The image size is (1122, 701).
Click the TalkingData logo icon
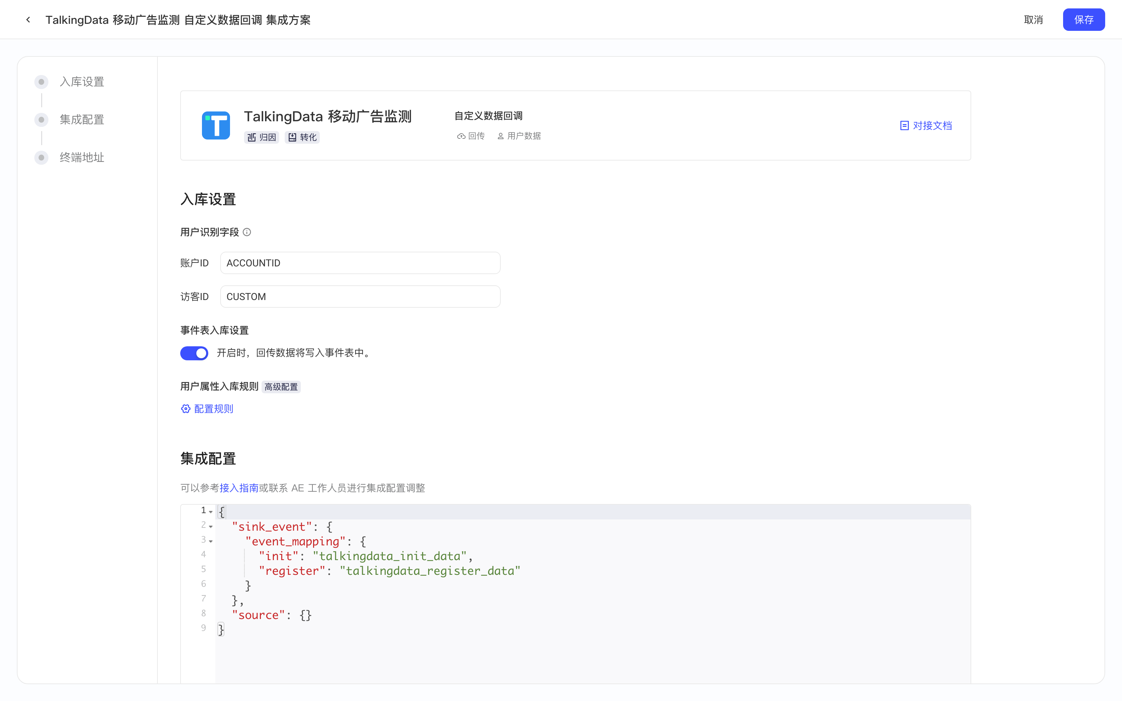216,125
